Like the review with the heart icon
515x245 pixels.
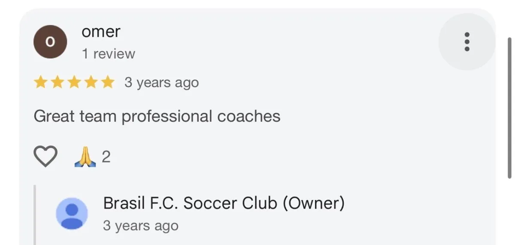click(45, 156)
